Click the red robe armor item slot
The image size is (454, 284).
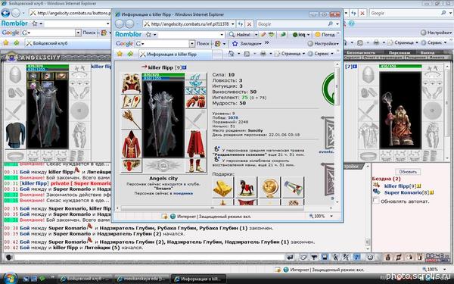131,144
